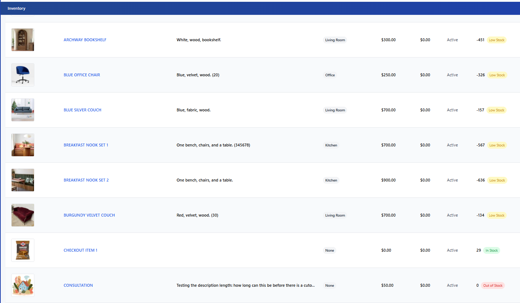Viewport: 520px width, 303px height.
Task: Open the CHECKOUT ITEM 1 product link
Action: (x=81, y=250)
